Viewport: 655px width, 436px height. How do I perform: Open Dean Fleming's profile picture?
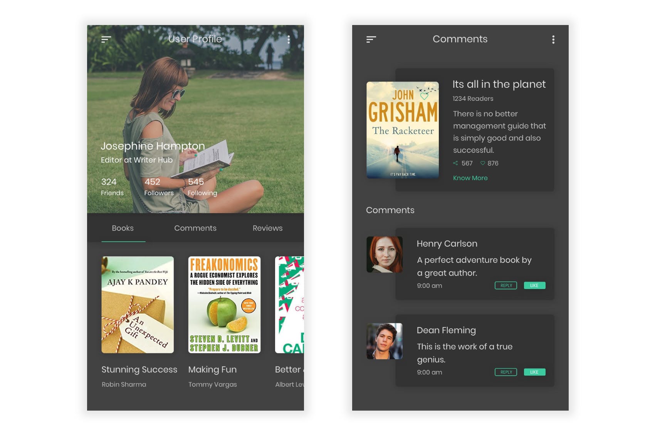tap(384, 341)
